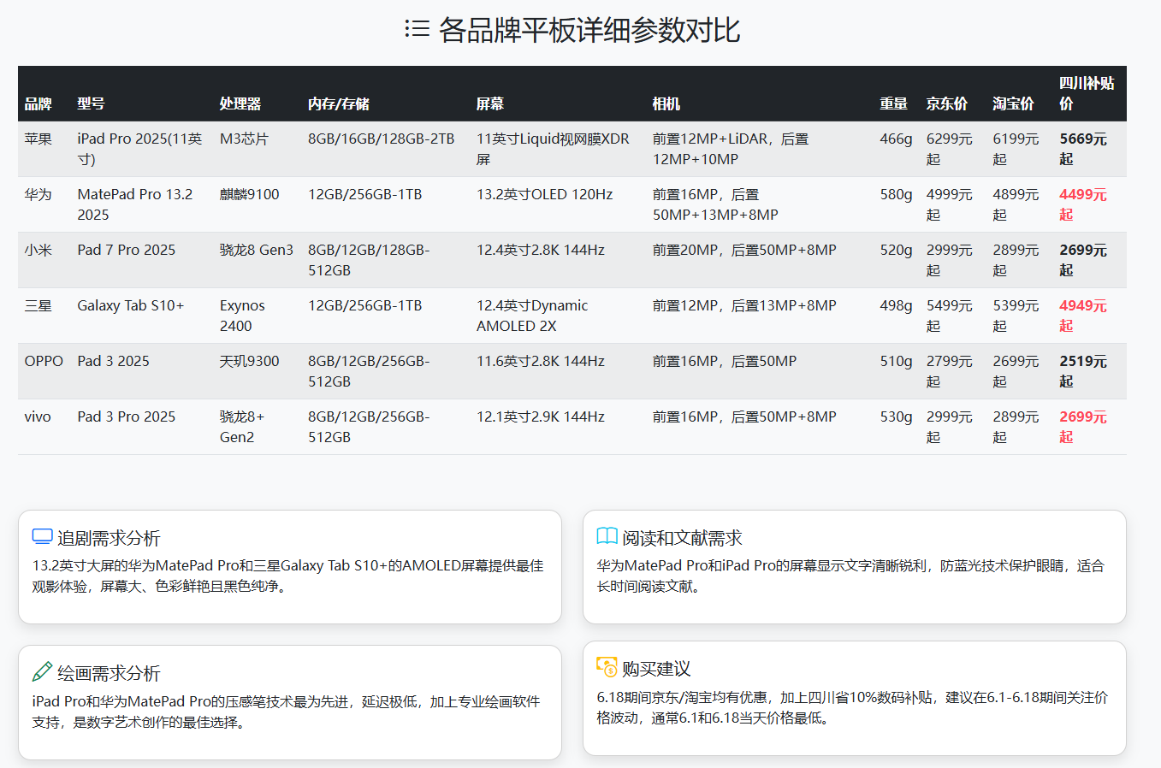
Task: Click the 12.4英寸Dynamic AMOLED 2X screen cell
Action: [532, 316]
